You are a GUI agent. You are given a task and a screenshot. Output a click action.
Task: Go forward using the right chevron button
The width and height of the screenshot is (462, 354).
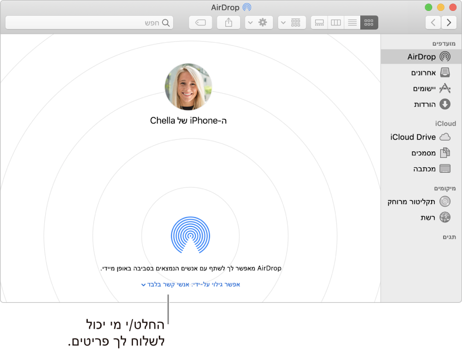click(449, 23)
